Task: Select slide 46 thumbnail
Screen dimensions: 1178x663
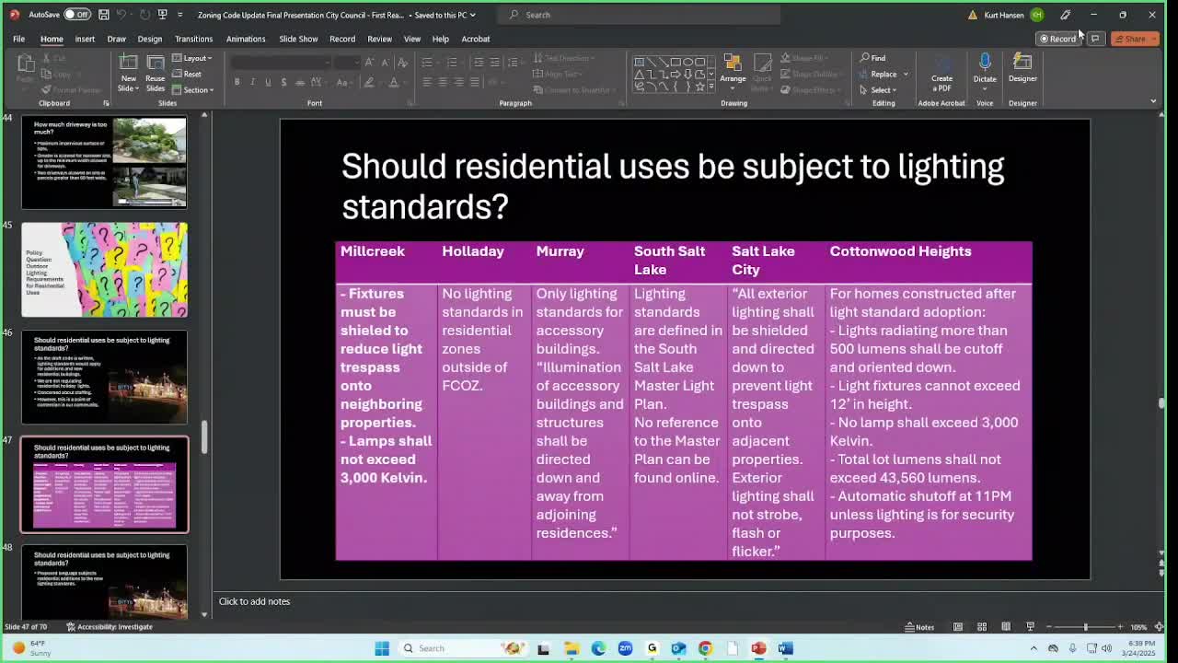Action: click(x=104, y=377)
